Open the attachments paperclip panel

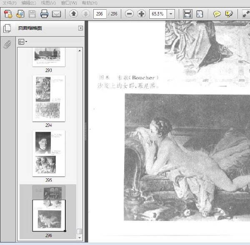(x=7, y=45)
